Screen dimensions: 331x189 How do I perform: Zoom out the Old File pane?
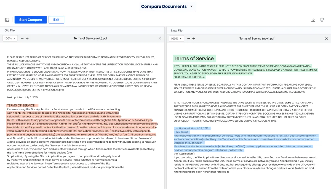click(22, 38)
